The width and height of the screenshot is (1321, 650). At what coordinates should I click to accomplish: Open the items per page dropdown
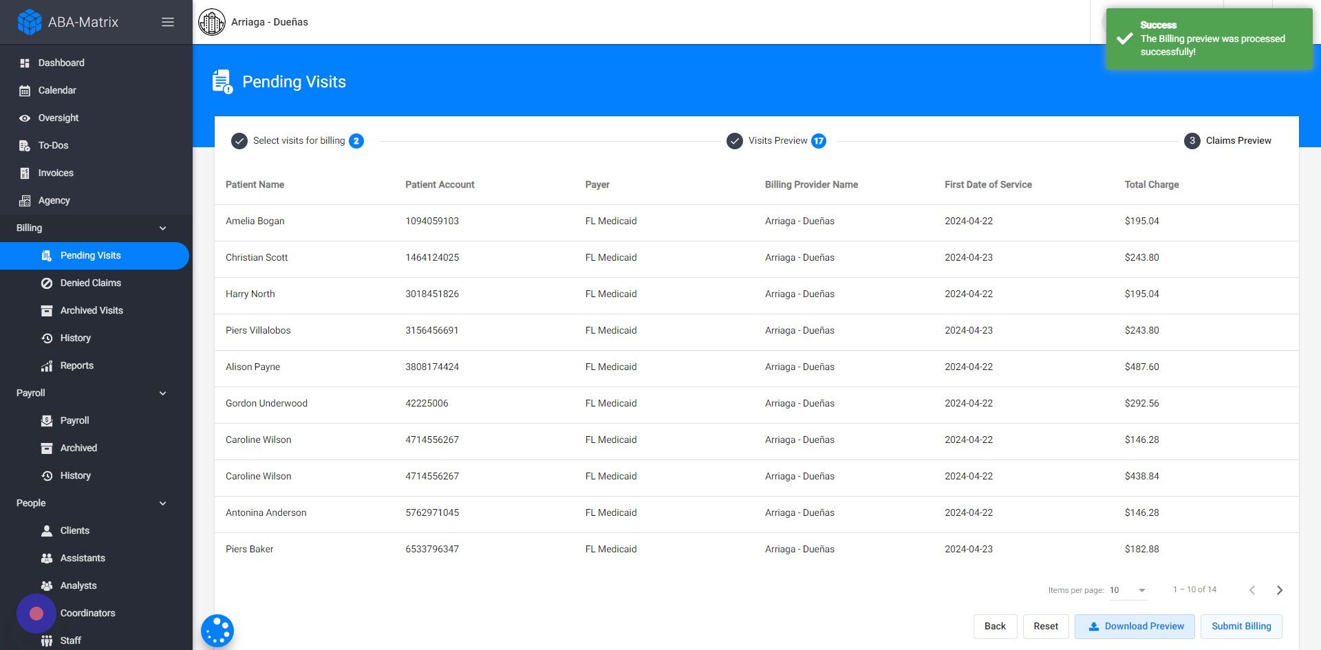[1128, 590]
